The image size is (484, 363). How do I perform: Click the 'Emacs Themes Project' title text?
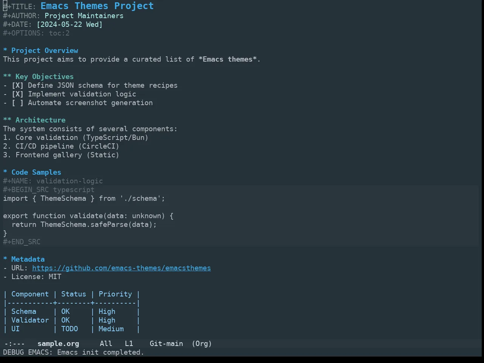(x=97, y=6)
